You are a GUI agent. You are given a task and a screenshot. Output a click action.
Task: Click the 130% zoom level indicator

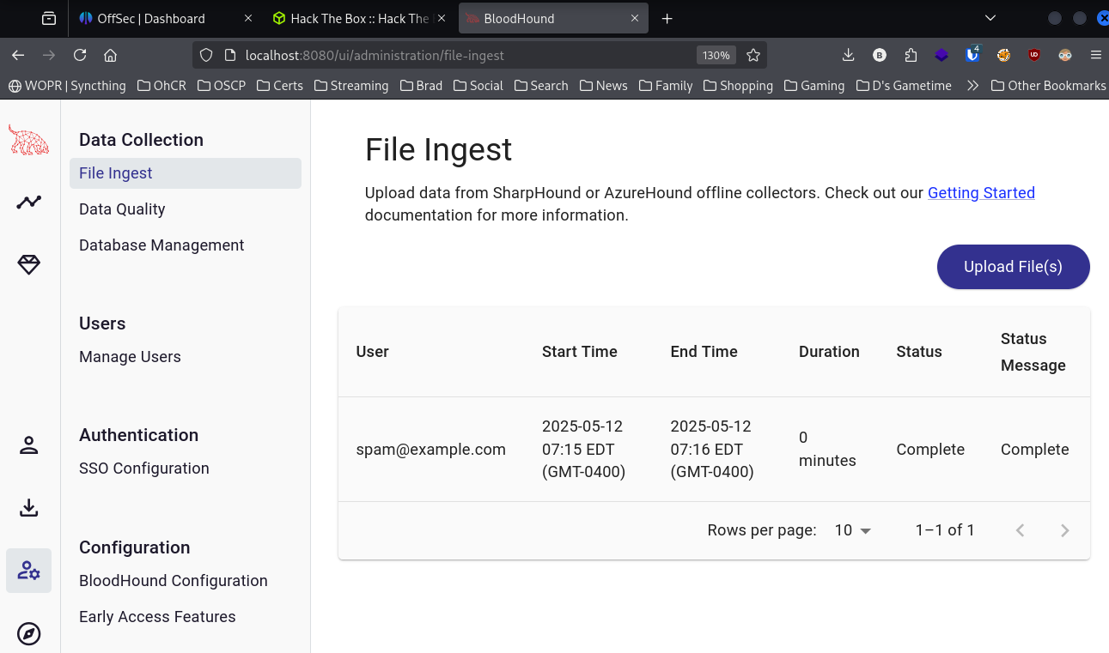pyautogui.click(x=716, y=55)
